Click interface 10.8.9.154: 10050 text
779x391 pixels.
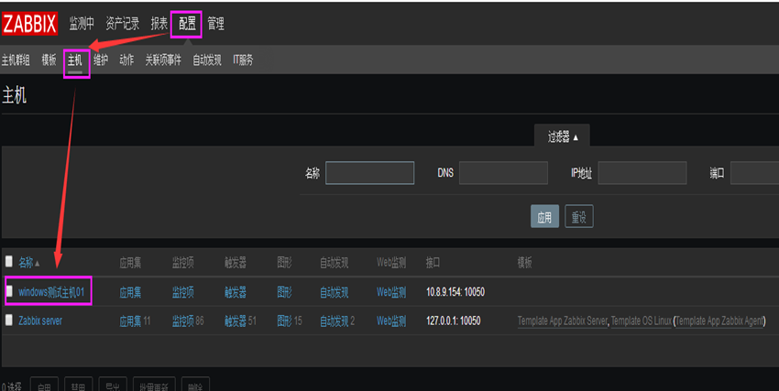[455, 292]
